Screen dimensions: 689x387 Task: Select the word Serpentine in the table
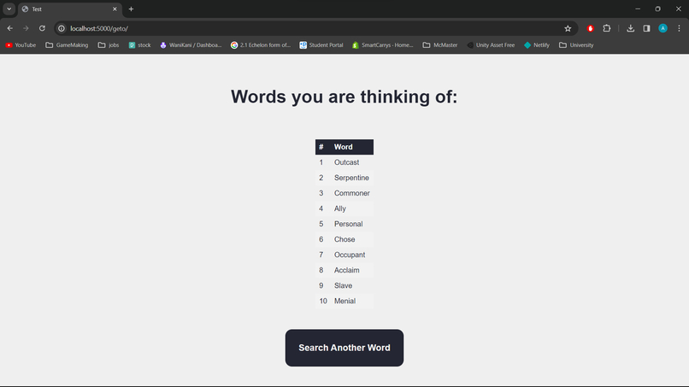(351, 178)
